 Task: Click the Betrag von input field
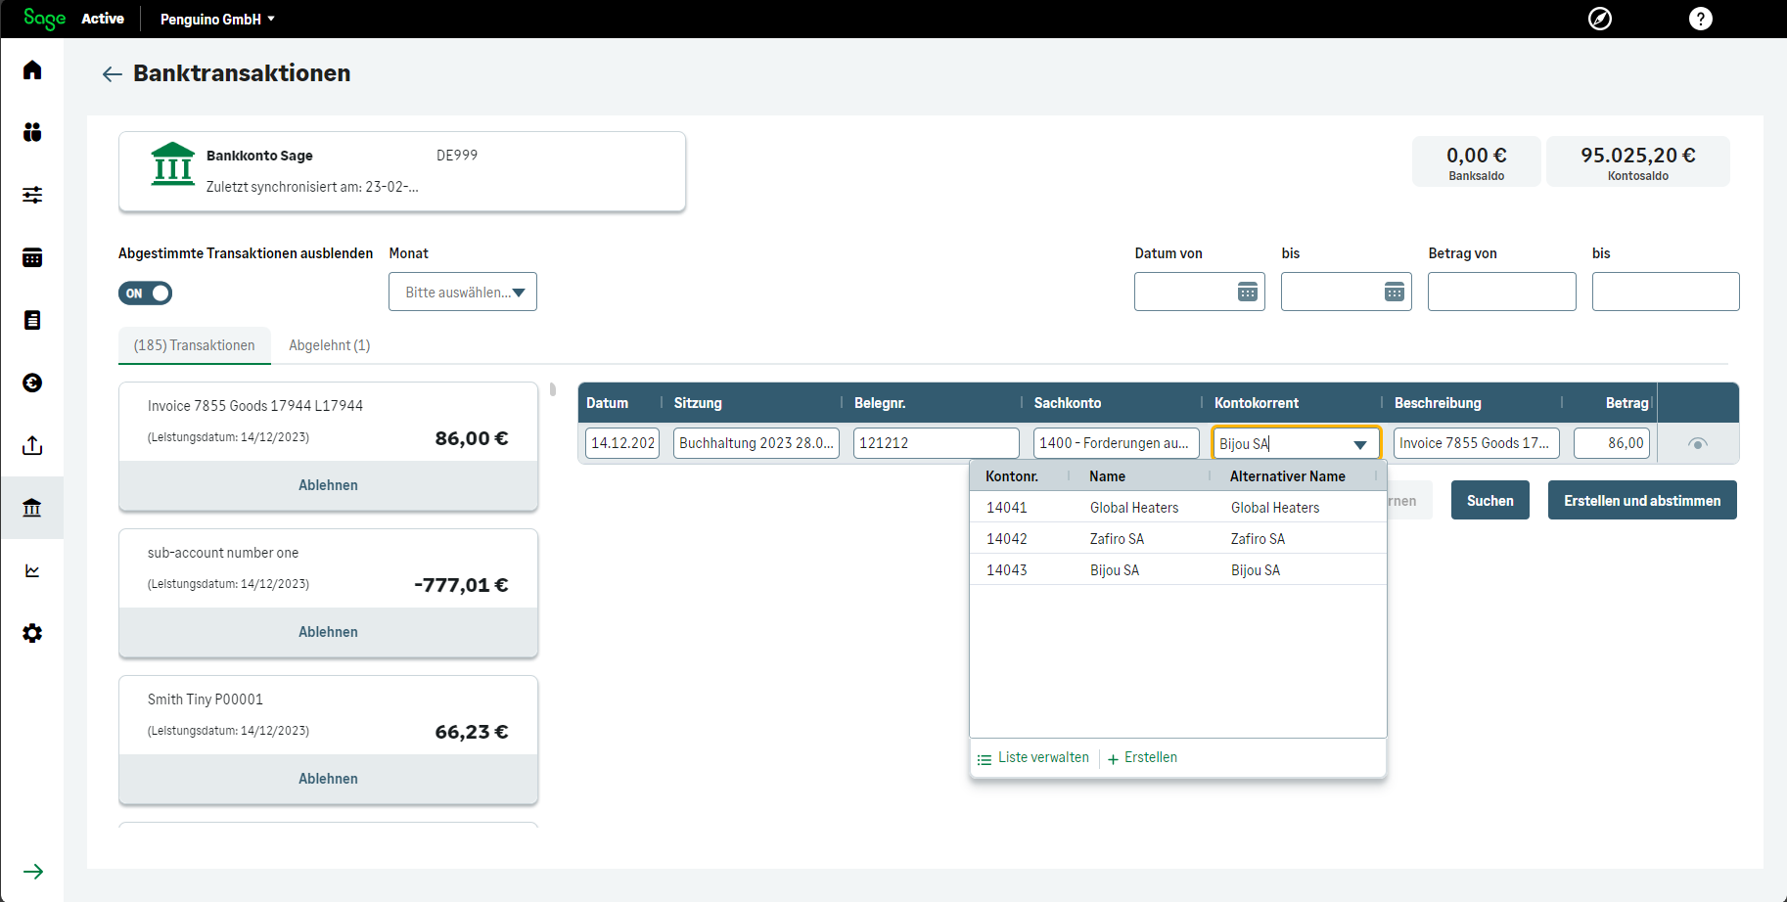[x=1501, y=292]
